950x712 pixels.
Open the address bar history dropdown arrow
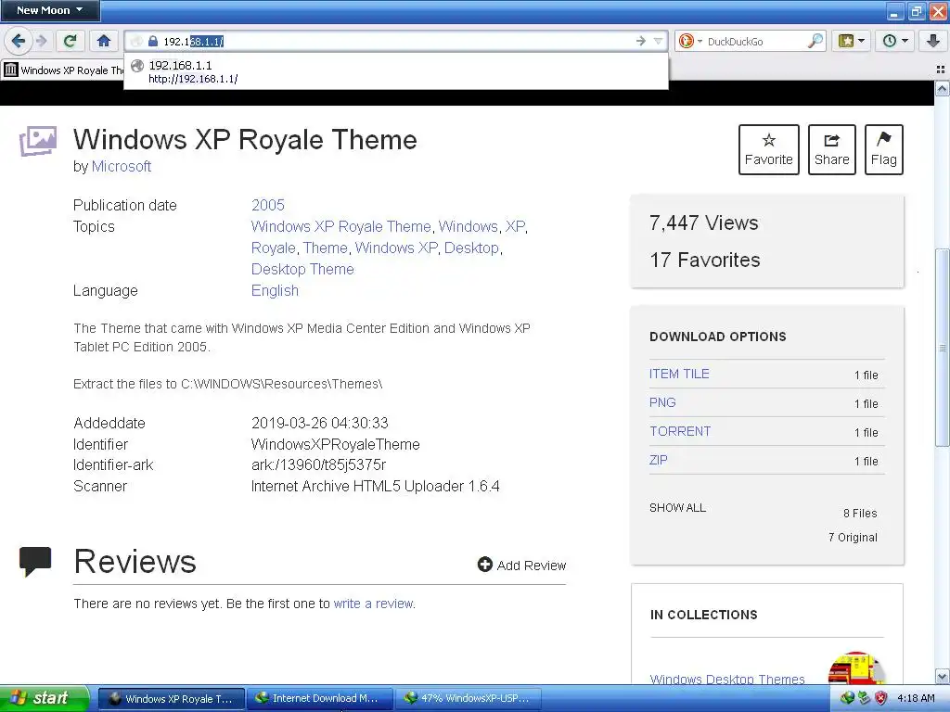pyautogui.click(x=658, y=41)
